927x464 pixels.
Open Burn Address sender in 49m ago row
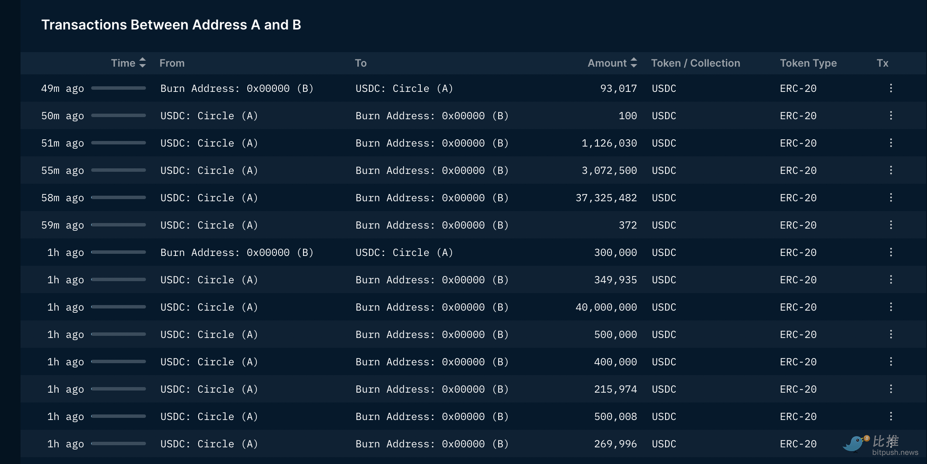pos(237,88)
